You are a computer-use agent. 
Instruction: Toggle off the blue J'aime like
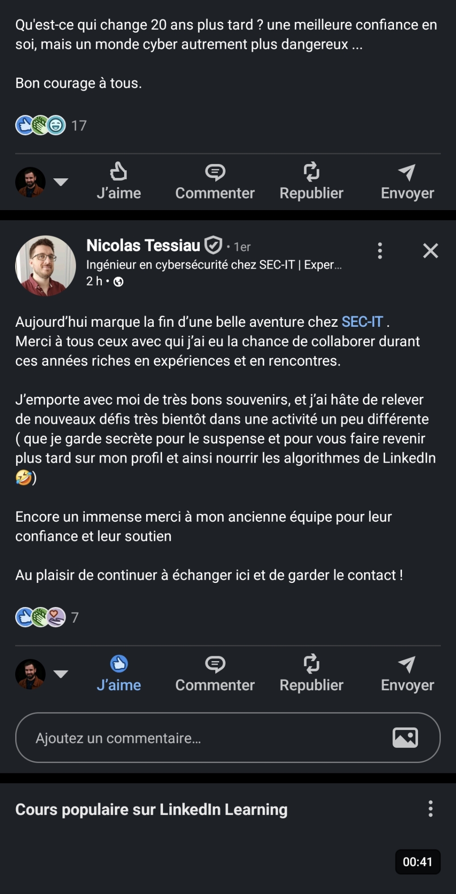[118, 673]
